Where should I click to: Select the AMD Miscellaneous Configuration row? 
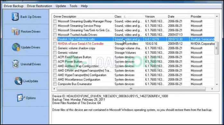(133, 79)
